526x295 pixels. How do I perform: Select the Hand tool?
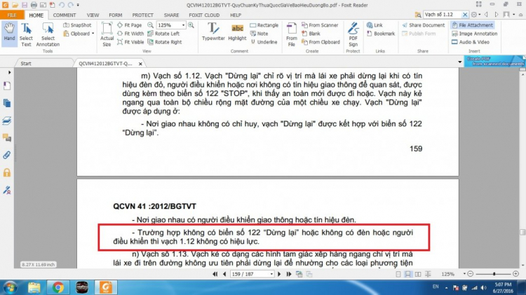9,32
